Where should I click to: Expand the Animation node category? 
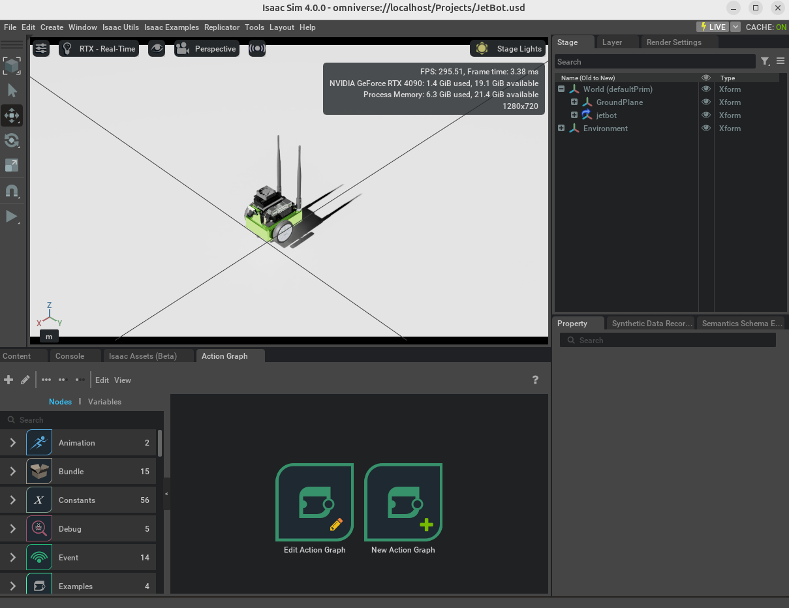[x=12, y=443]
